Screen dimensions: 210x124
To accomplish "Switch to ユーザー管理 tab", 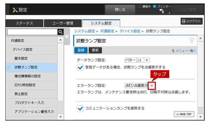I will 63,23.
